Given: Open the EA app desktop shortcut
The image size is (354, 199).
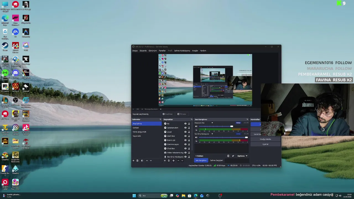Looking at the screenshot, I should tap(15, 33).
